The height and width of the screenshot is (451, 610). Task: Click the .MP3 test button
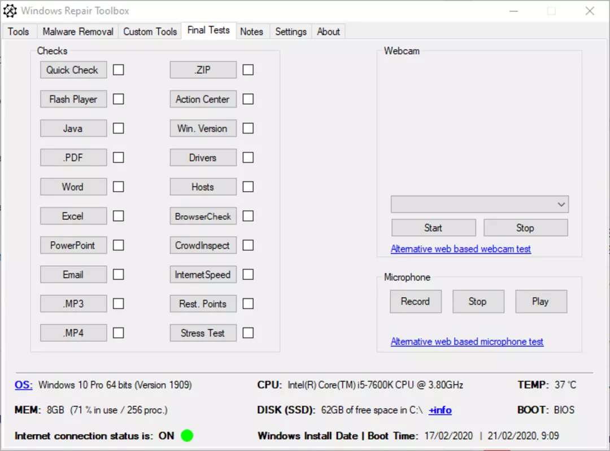[73, 303]
